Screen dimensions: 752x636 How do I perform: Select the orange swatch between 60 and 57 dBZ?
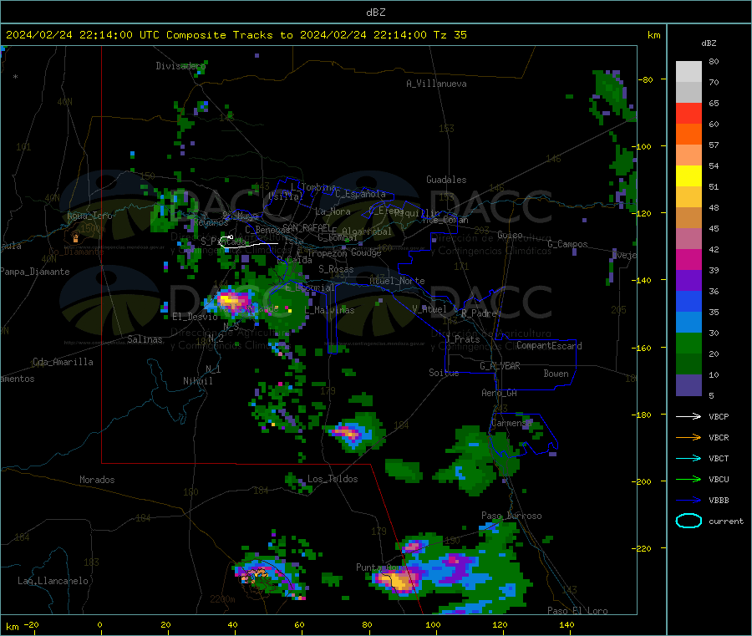pos(688,135)
